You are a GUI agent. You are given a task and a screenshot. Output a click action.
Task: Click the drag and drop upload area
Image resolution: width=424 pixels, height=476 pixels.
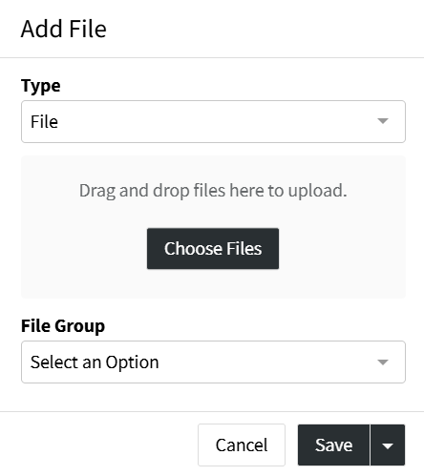[x=213, y=227]
